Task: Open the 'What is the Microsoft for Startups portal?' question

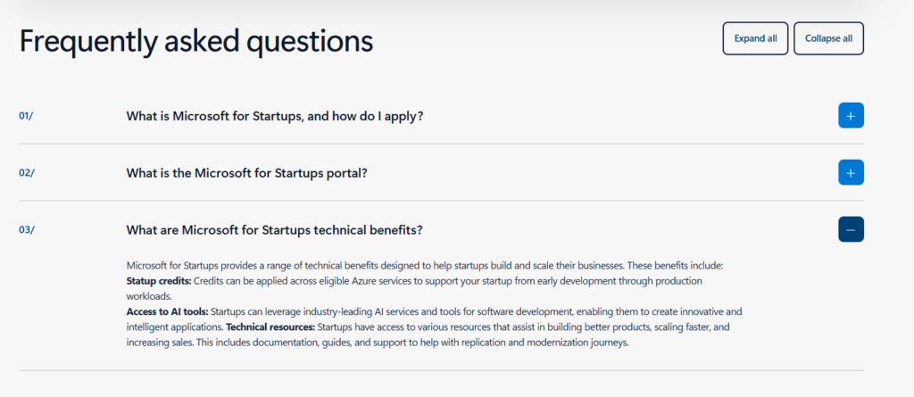Action: coord(246,173)
